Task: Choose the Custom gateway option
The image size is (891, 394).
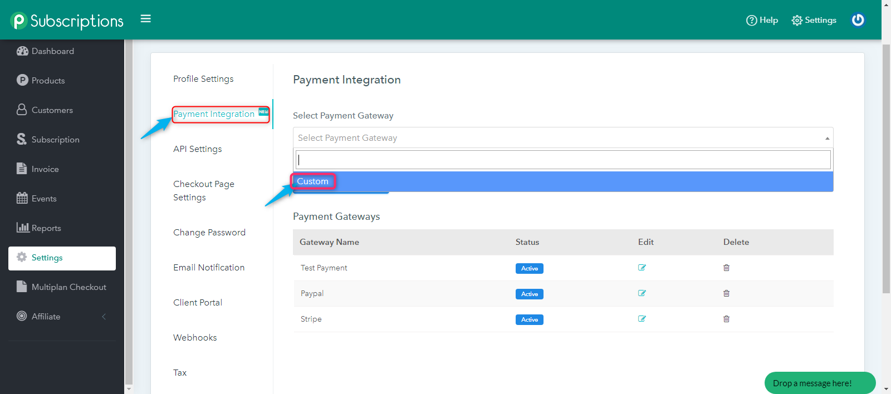Action: (x=563, y=181)
